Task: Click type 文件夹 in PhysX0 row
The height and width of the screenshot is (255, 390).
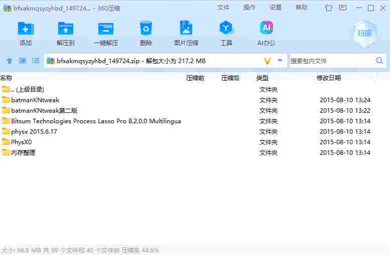Action: [268, 142]
